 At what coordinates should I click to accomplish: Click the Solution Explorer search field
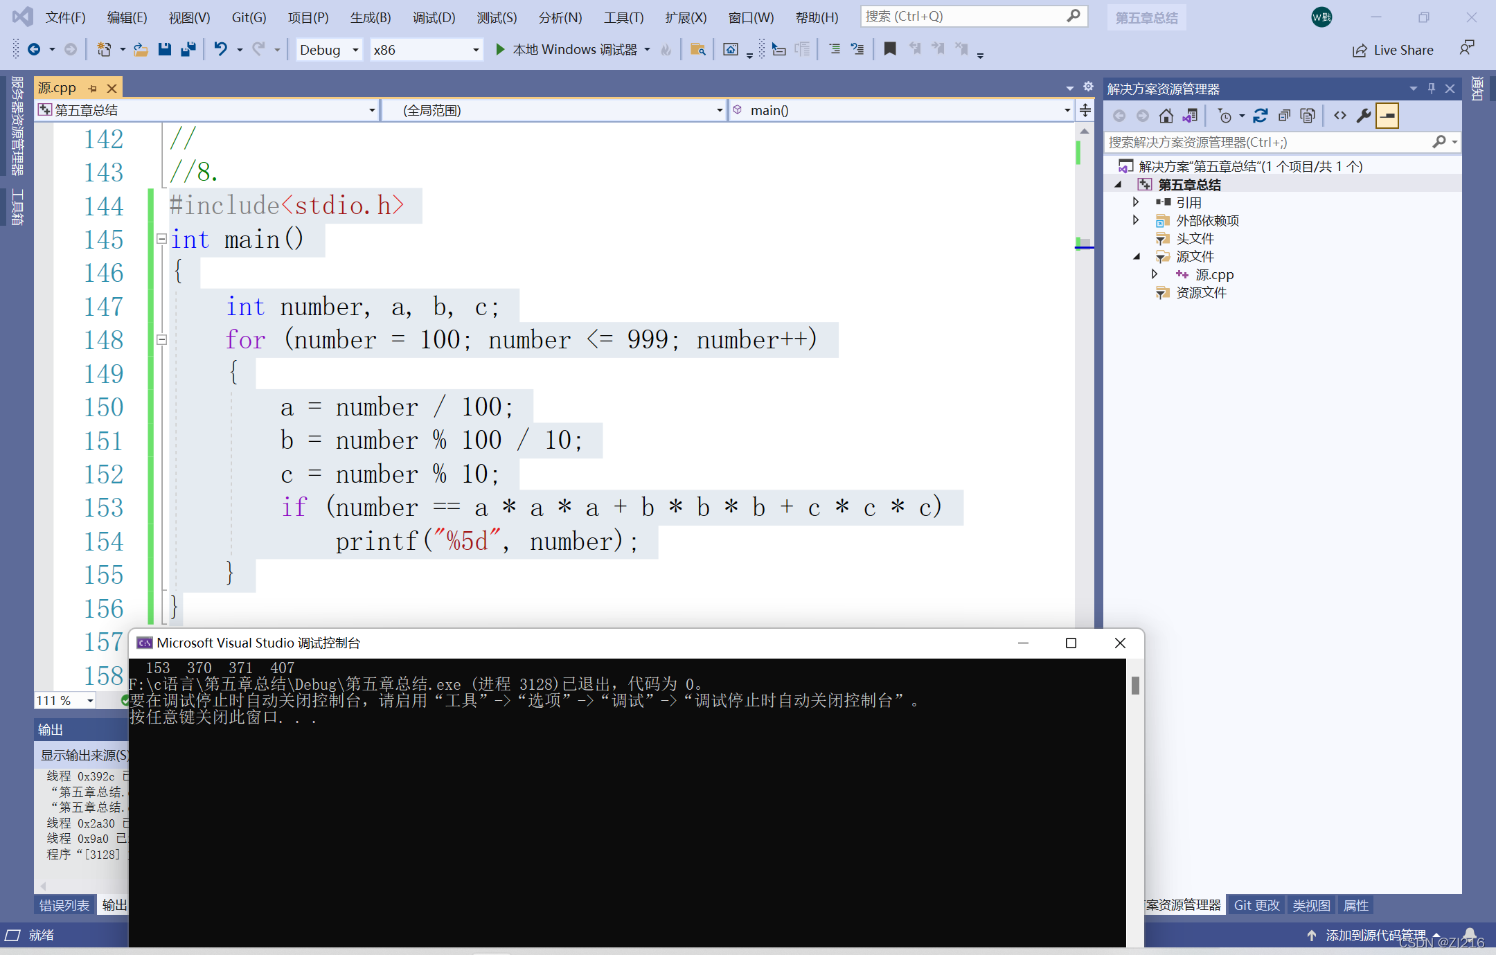point(1281,142)
